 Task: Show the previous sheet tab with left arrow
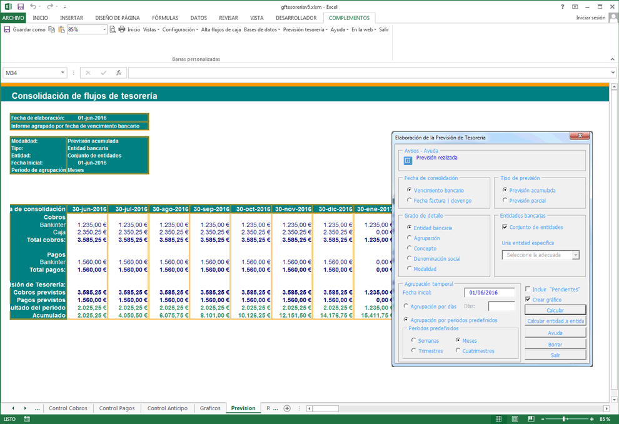[x=13, y=408]
